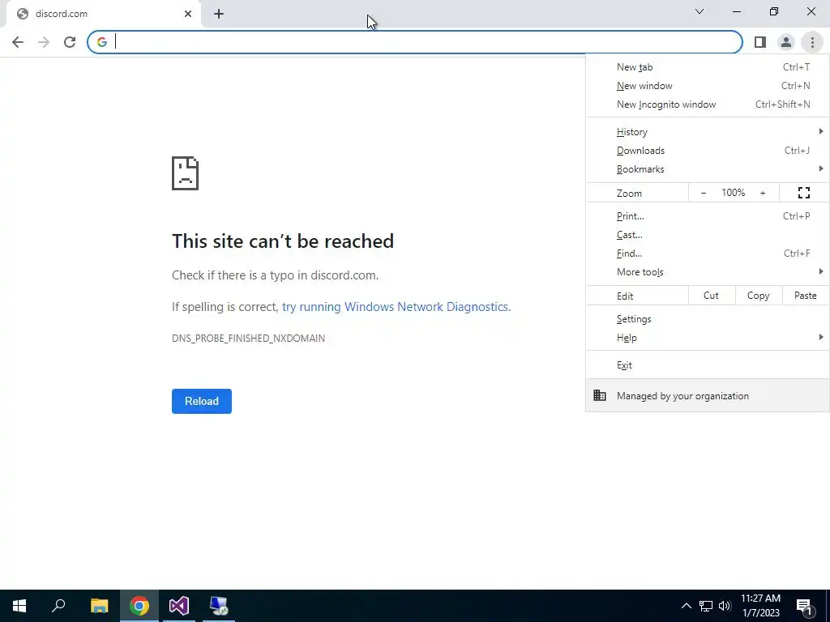Open the profile avatar icon

click(x=786, y=42)
